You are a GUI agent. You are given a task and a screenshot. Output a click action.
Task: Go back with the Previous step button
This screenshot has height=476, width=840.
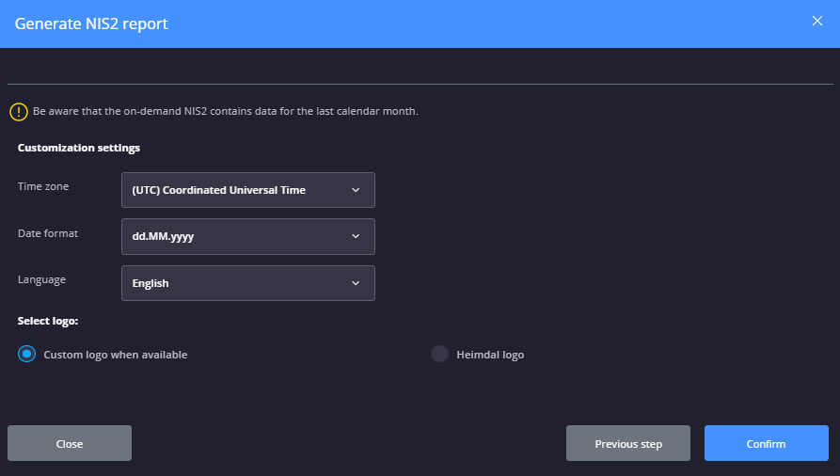(628, 443)
